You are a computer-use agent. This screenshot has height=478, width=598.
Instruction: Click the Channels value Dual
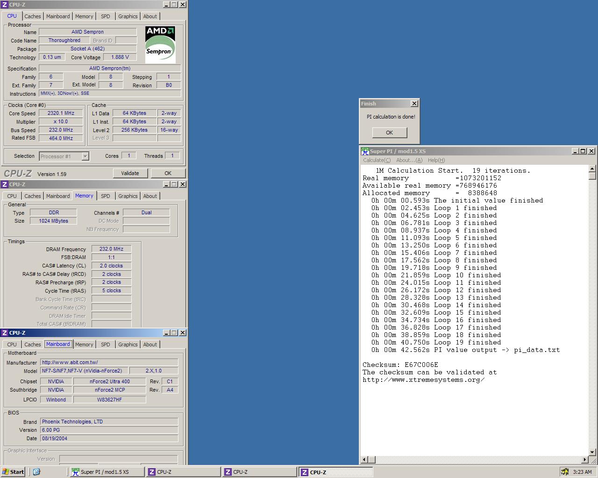coord(146,212)
